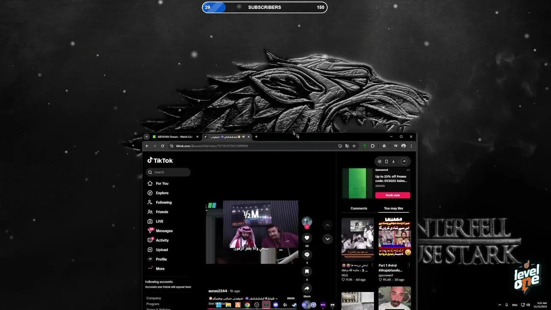This screenshot has height=310, width=551.
Task: Bookmark the video to favorites
Action: pos(307,271)
